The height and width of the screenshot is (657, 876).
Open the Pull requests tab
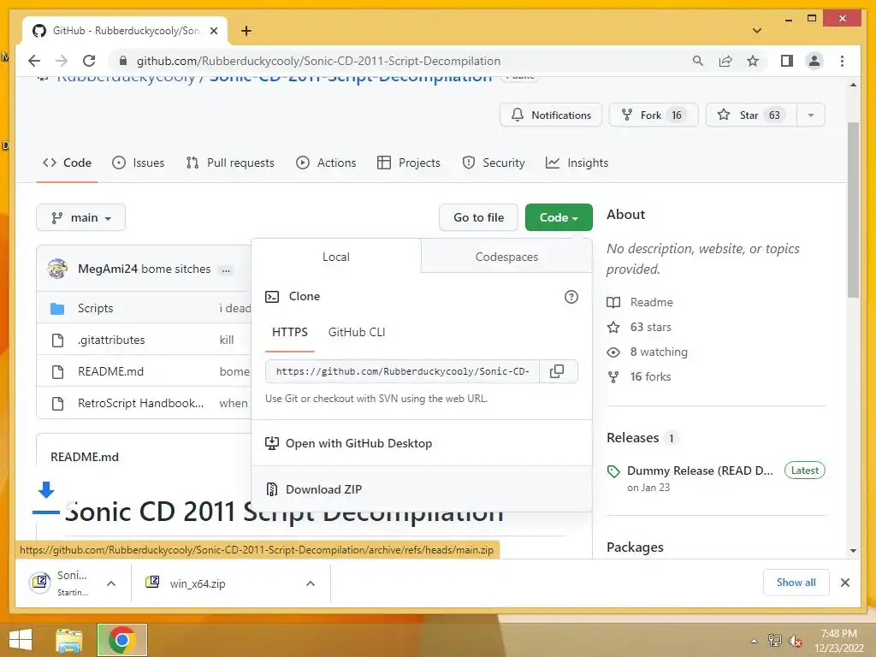(230, 163)
